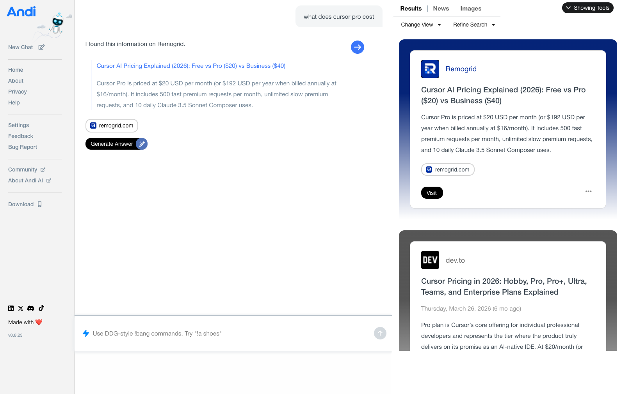Screen dimensions: 630x394
Task: Click the Andi robot mascot
Action: 57,24
